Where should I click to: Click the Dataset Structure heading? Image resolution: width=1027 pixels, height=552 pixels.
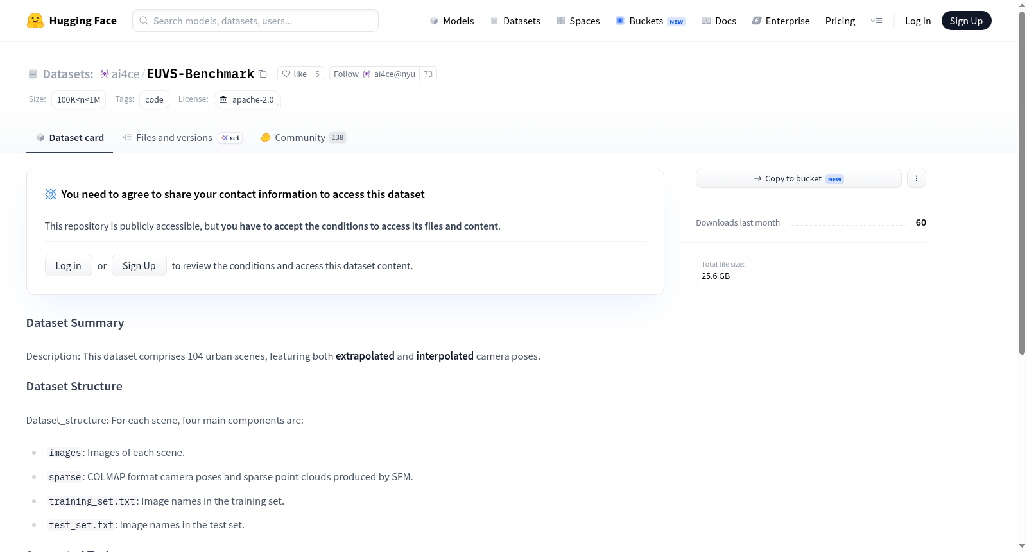(x=74, y=387)
